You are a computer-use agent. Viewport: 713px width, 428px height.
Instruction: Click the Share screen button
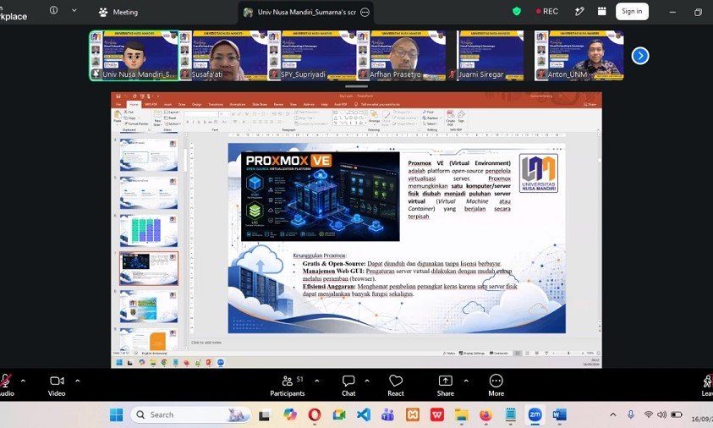(x=445, y=385)
